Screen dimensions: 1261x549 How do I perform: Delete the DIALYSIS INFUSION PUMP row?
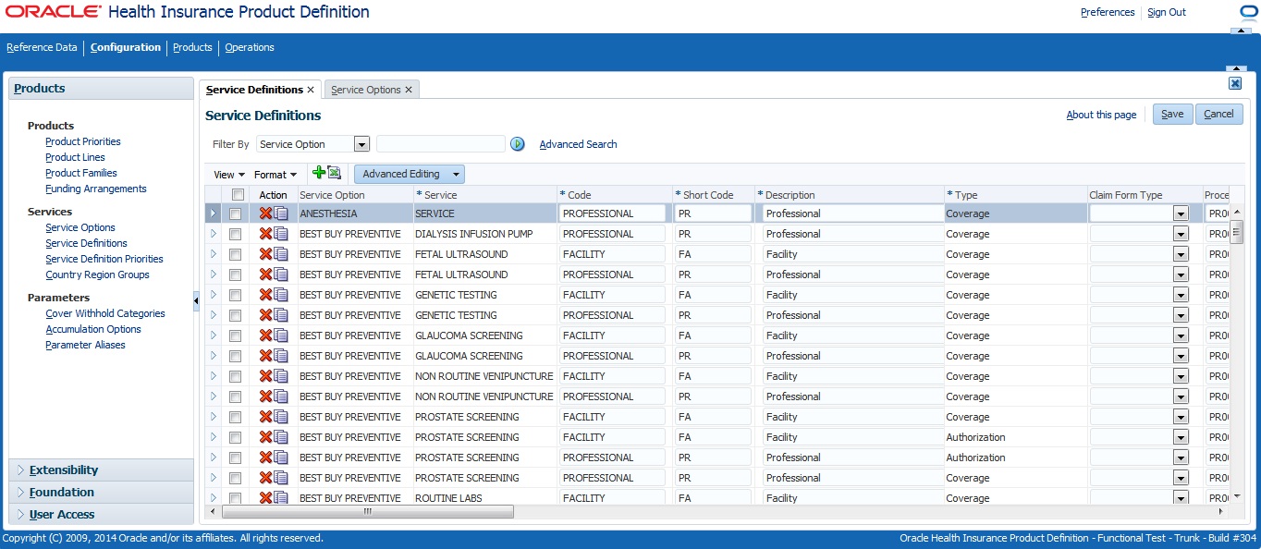pyautogui.click(x=266, y=234)
